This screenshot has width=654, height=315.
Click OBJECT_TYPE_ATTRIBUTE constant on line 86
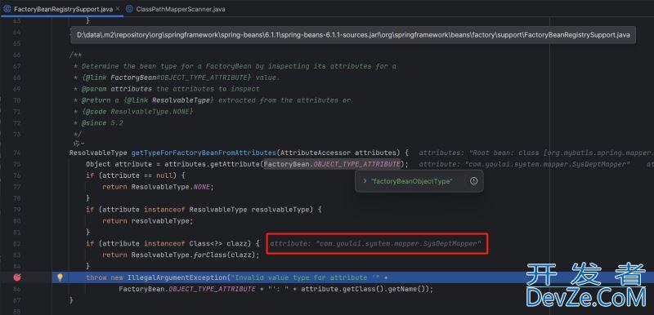pyautogui.click(x=212, y=289)
